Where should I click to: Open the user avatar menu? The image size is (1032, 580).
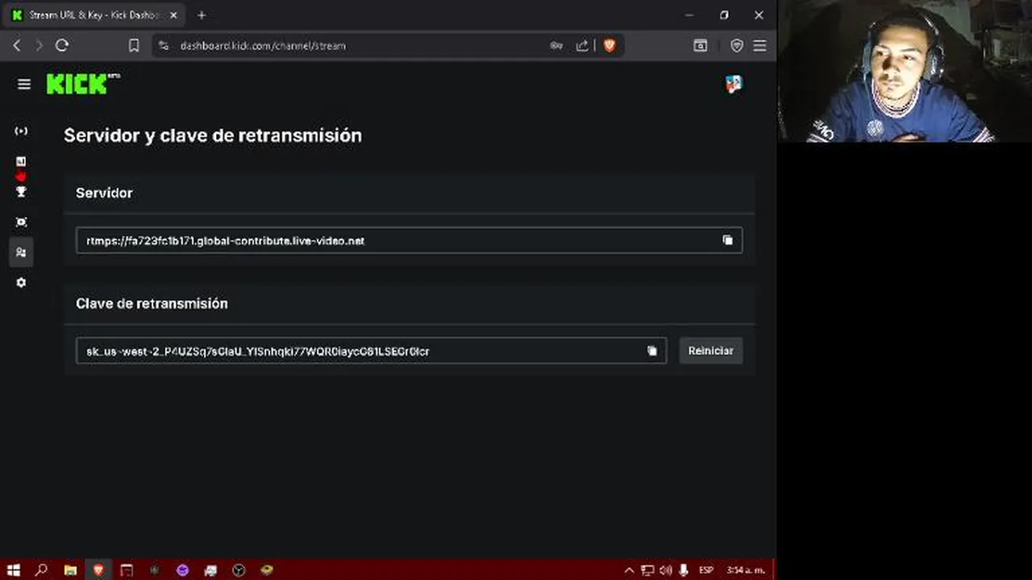pos(734,85)
